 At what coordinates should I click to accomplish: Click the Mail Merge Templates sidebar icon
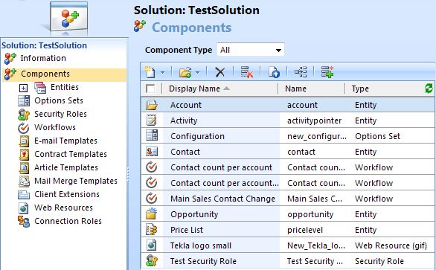(24, 181)
